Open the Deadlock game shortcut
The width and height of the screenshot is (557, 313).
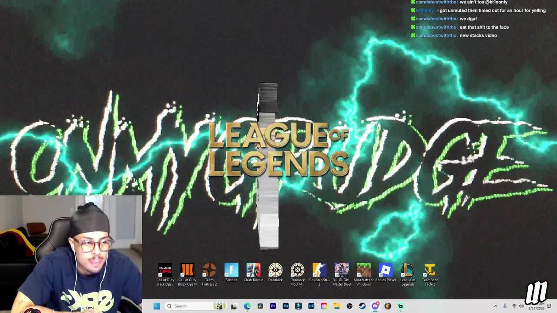click(275, 273)
